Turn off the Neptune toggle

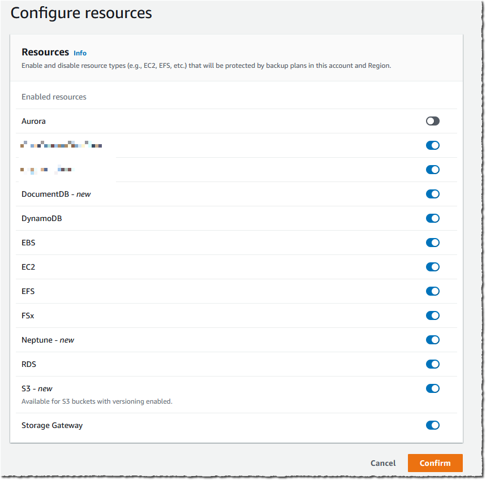point(432,340)
